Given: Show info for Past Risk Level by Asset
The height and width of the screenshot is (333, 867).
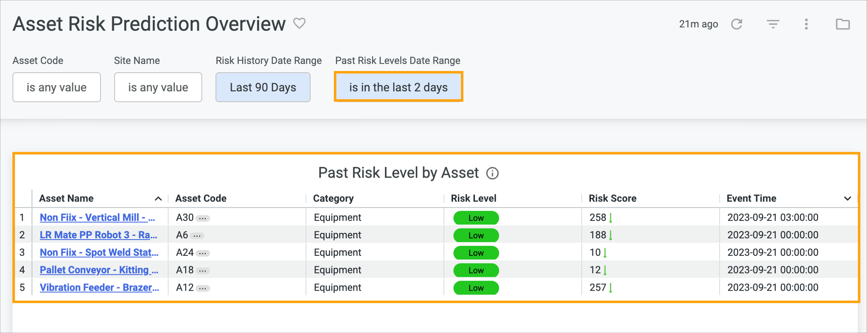Looking at the screenshot, I should 492,173.
